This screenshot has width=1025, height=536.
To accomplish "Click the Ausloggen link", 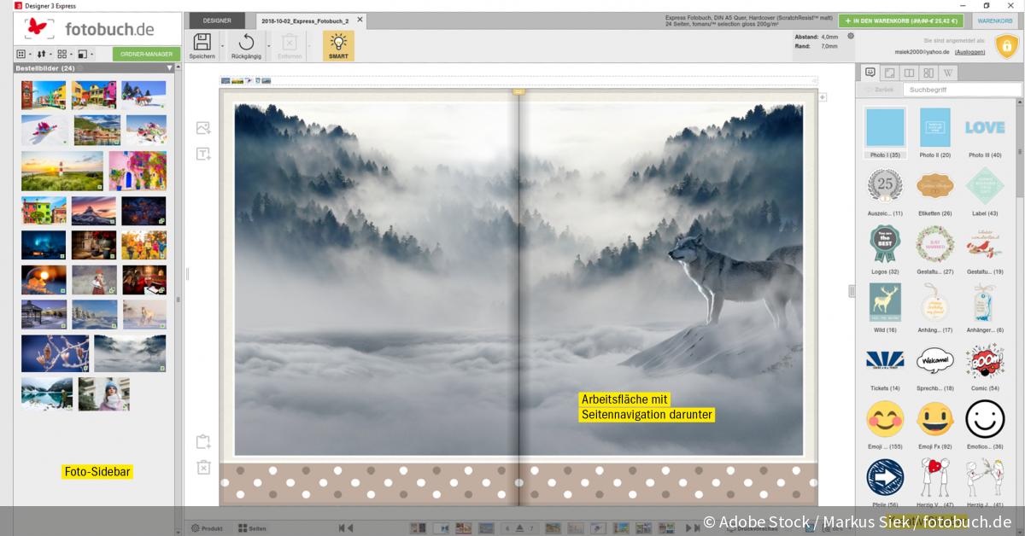I will coord(969,52).
